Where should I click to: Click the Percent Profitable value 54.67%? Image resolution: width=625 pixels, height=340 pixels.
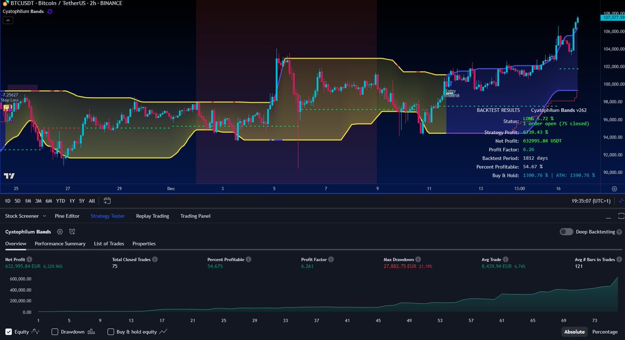(x=215, y=266)
